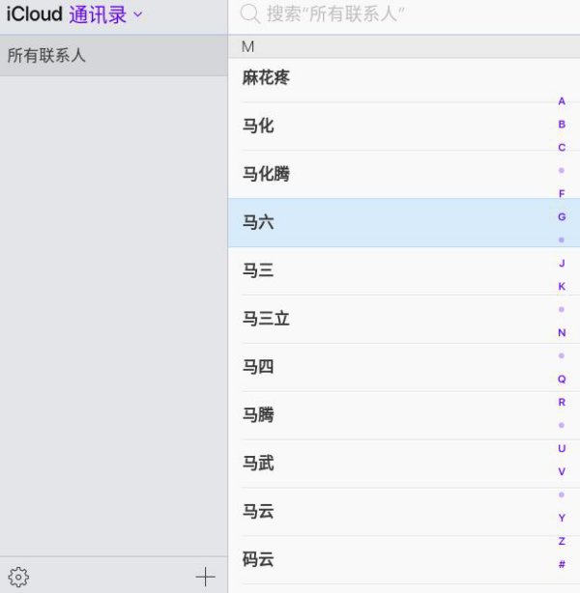Jump to letter N in index
This screenshot has height=593, width=580.
tap(562, 332)
